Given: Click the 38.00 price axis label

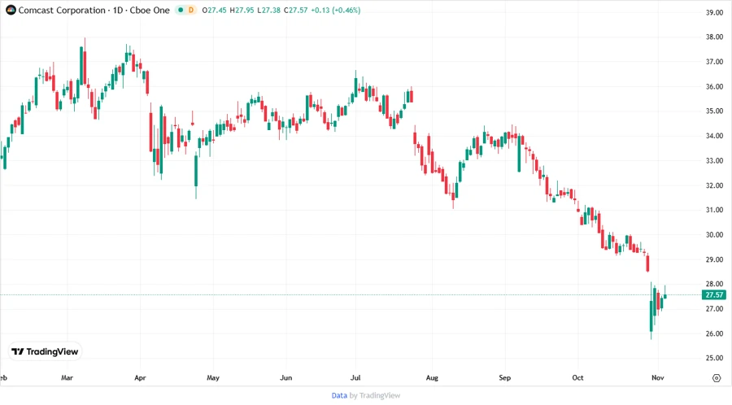Looking at the screenshot, I should 714,37.
